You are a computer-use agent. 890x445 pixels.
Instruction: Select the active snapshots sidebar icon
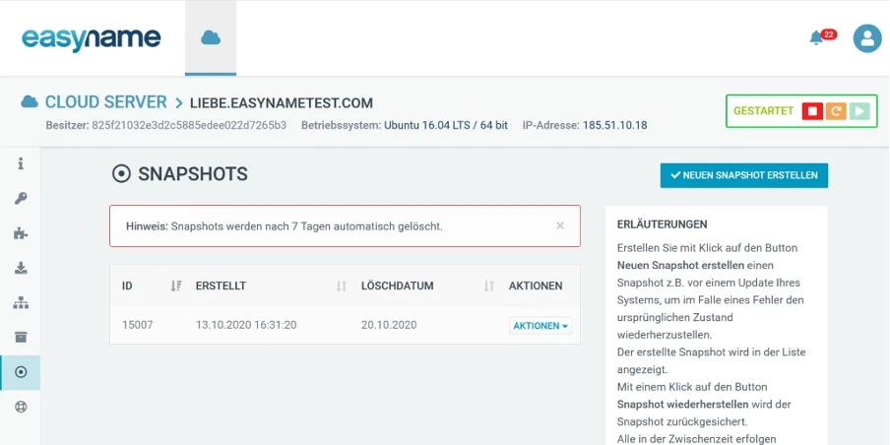coord(21,372)
